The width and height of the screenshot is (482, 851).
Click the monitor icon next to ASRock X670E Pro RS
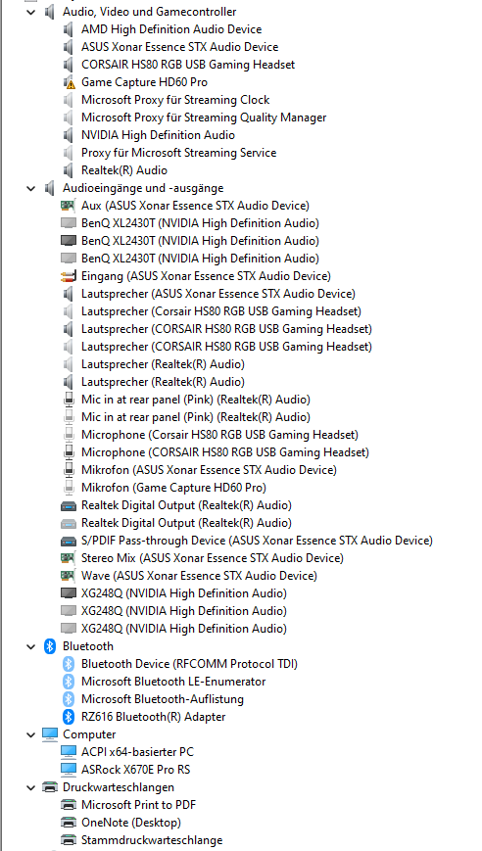coord(69,770)
